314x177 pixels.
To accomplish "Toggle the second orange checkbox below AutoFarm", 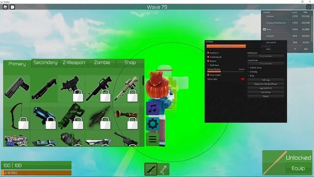I will click(x=208, y=57).
